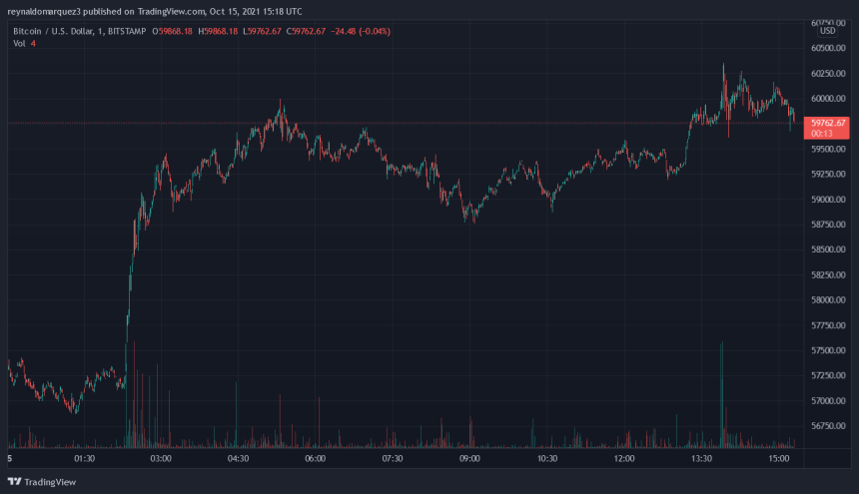Click the 13:30 time axis label
The height and width of the screenshot is (494, 859).
701,458
